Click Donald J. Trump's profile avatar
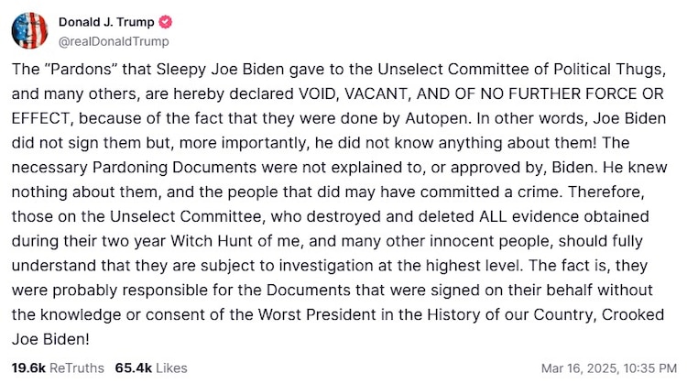Screen dimensions: 687x384 [29, 30]
